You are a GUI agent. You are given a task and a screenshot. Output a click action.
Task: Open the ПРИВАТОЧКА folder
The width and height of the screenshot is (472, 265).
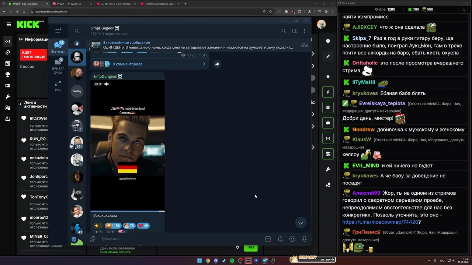[58, 66]
